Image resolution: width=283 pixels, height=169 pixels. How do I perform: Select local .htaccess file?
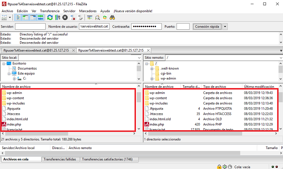[13, 114]
